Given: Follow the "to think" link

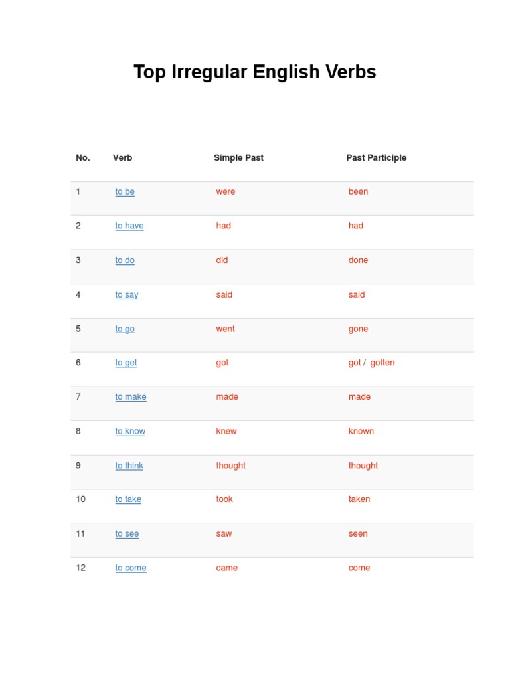Looking at the screenshot, I should coord(129,466).
